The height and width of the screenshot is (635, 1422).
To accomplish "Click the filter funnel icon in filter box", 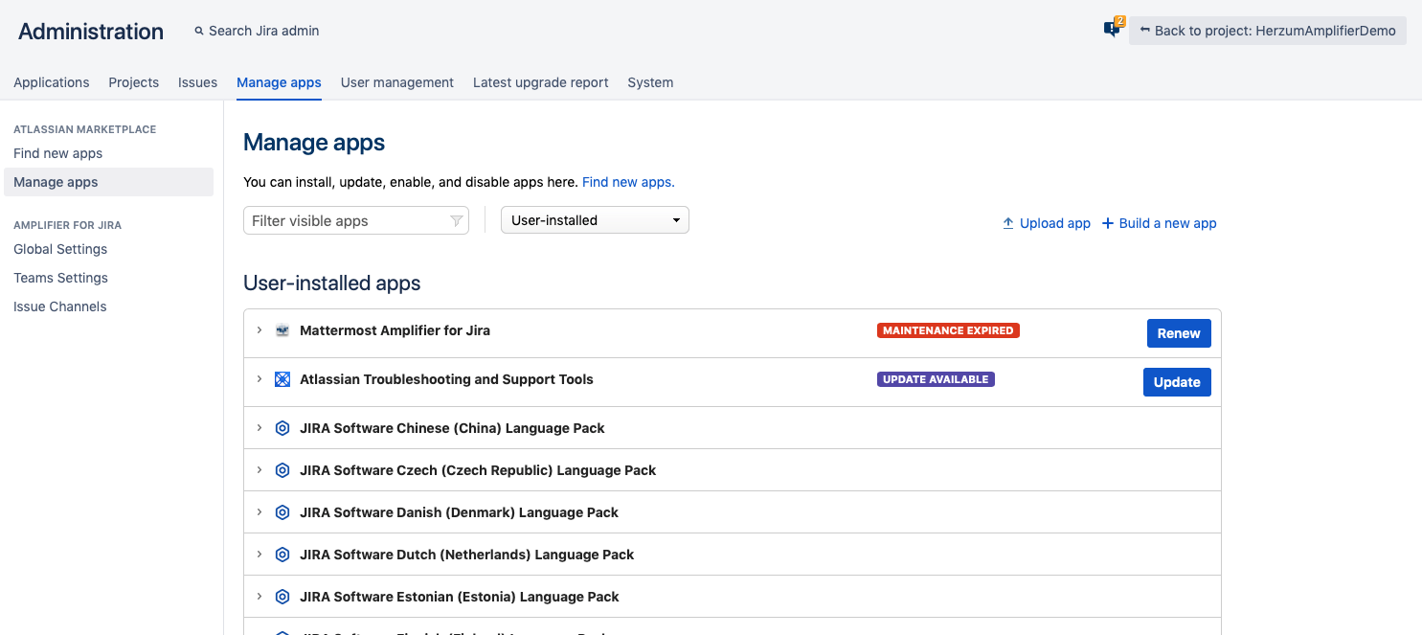I will (x=457, y=221).
